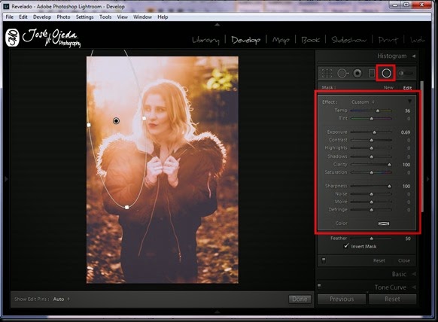Click the Shadows slider handle
Screen dimensions: 438x322
pyautogui.click(x=372, y=156)
